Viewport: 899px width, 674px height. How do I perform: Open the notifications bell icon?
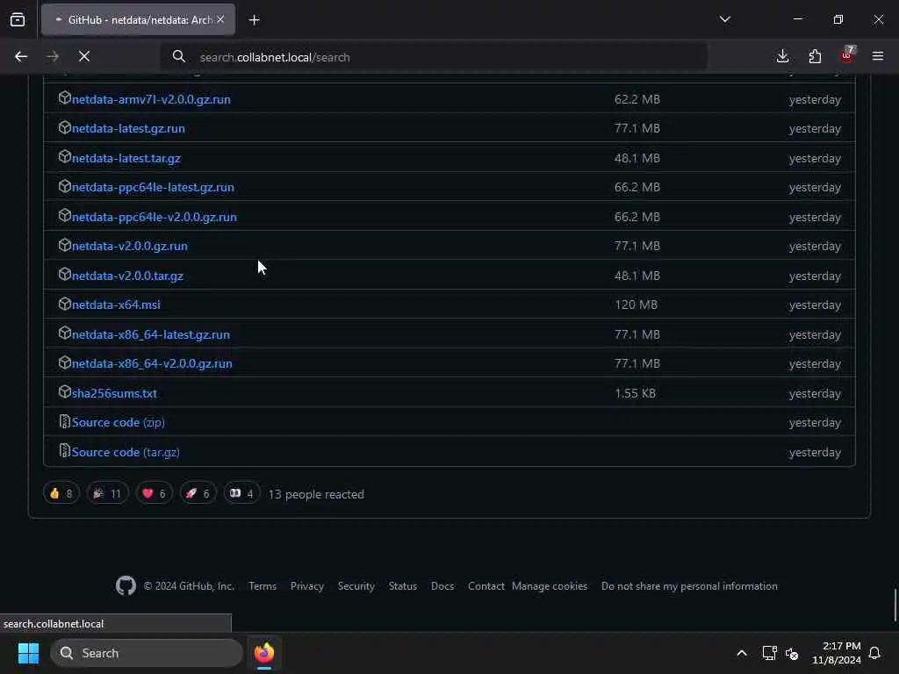(875, 653)
